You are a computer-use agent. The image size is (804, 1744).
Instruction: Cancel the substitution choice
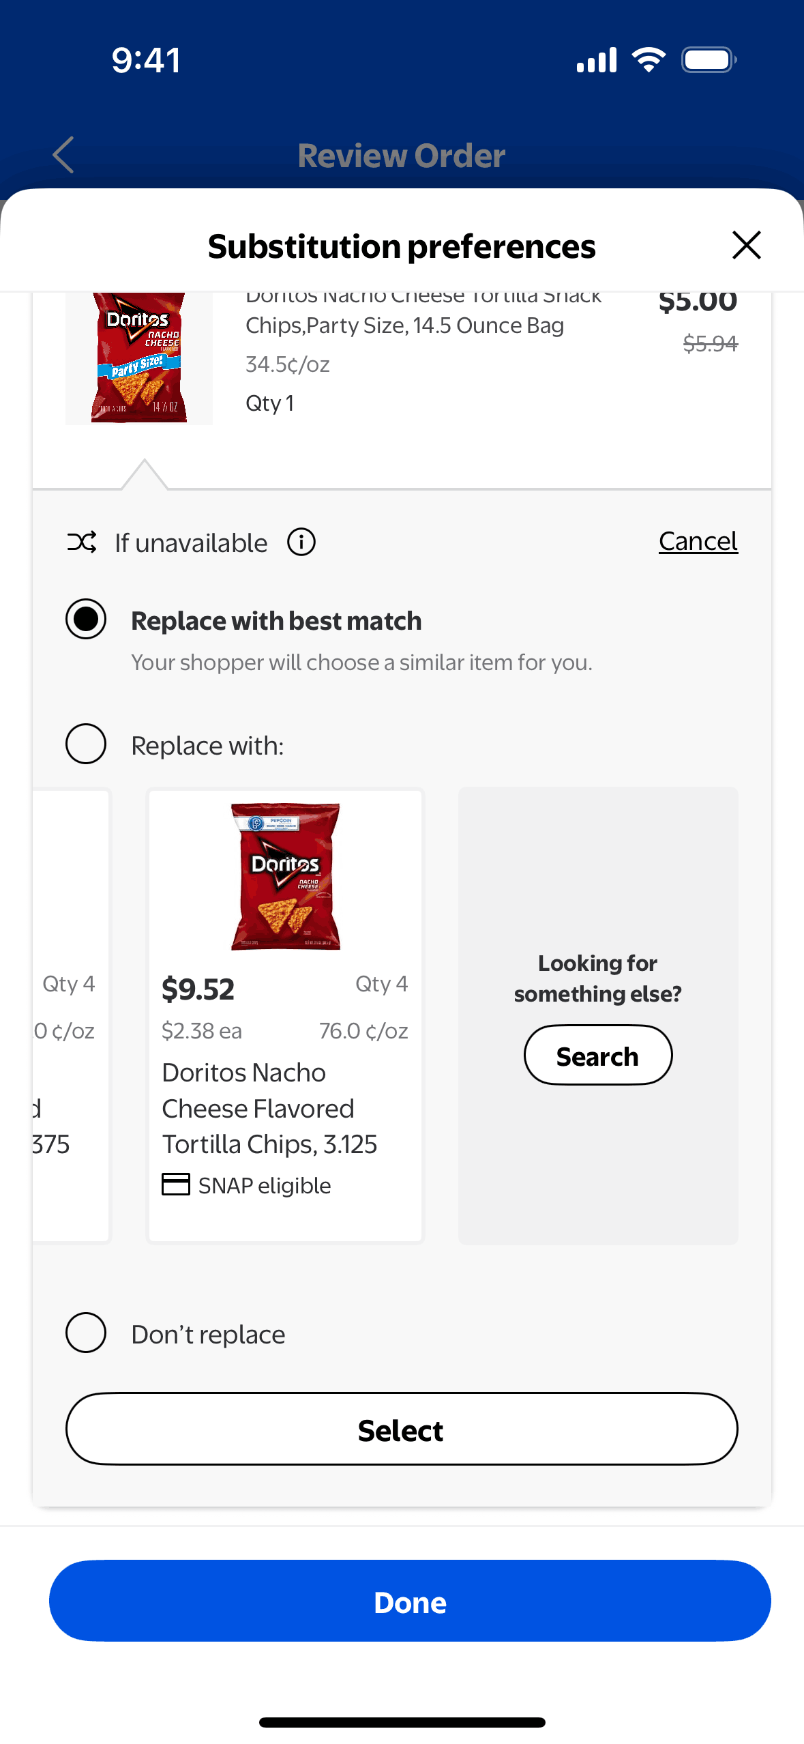(698, 541)
